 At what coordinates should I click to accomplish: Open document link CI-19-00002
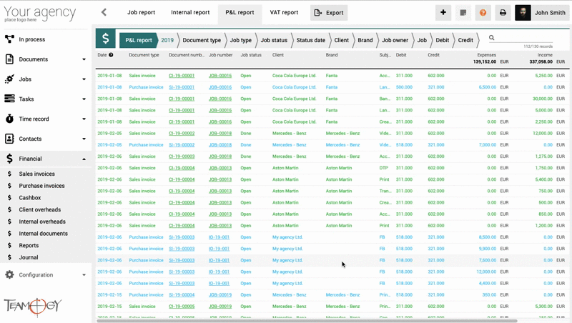point(182,134)
